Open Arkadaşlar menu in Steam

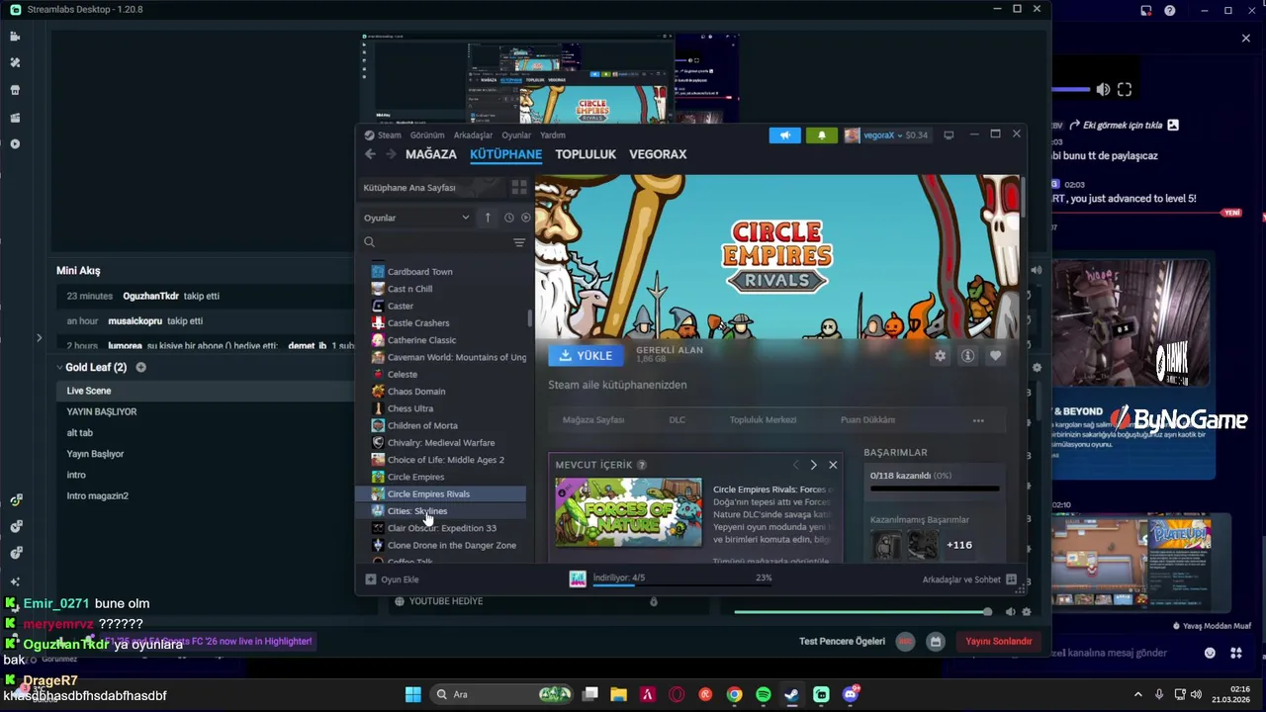tap(473, 135)
